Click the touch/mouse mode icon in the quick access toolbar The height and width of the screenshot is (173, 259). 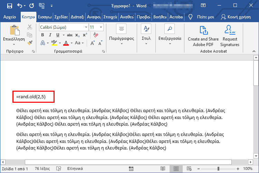pos(42,6)
